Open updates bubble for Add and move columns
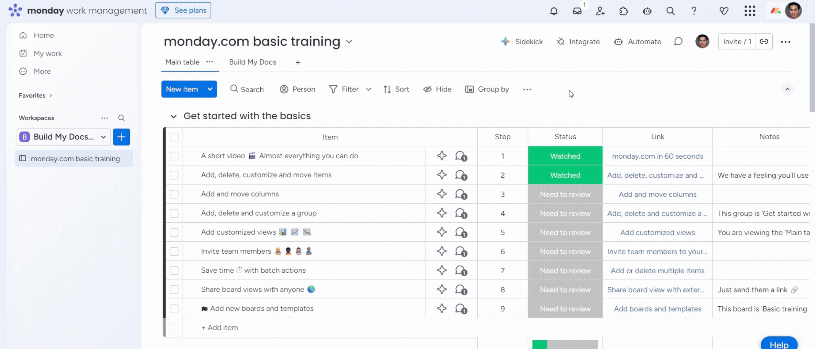 point(461,194)
